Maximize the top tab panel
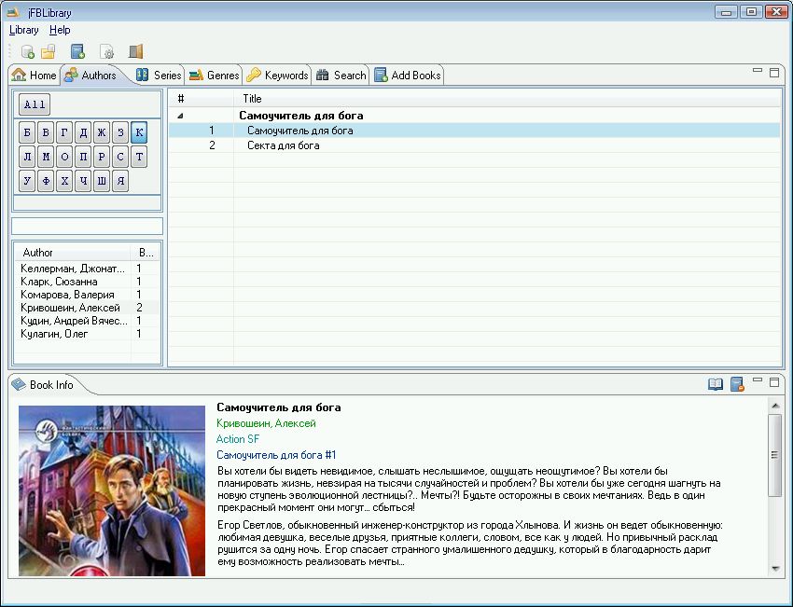This screenshot has height=607, width=793. (x=774, y=73)
